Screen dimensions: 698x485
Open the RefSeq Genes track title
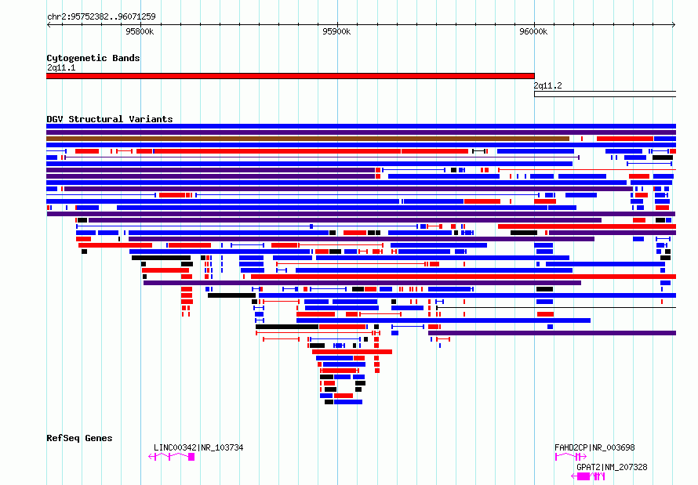point(79,438)
